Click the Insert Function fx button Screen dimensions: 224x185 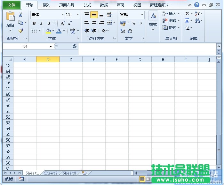coord(74,46)
